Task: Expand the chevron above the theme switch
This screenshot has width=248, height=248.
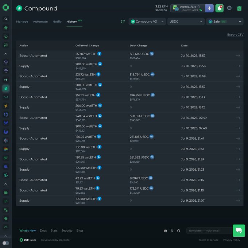Action: tap(6, 236)
